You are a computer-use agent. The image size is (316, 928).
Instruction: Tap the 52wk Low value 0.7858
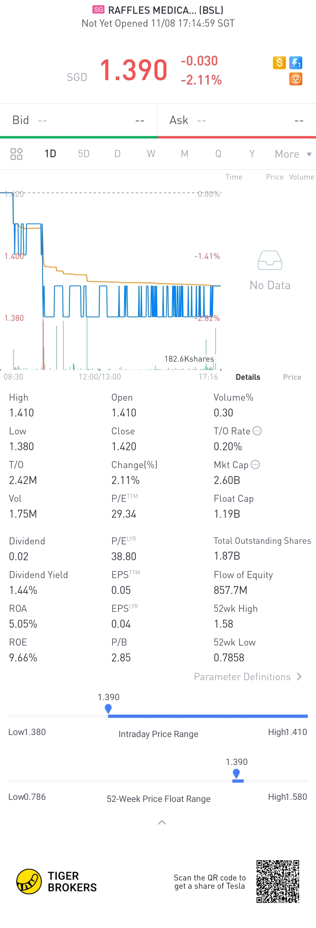pyautogui.click(x=229, y=658)
